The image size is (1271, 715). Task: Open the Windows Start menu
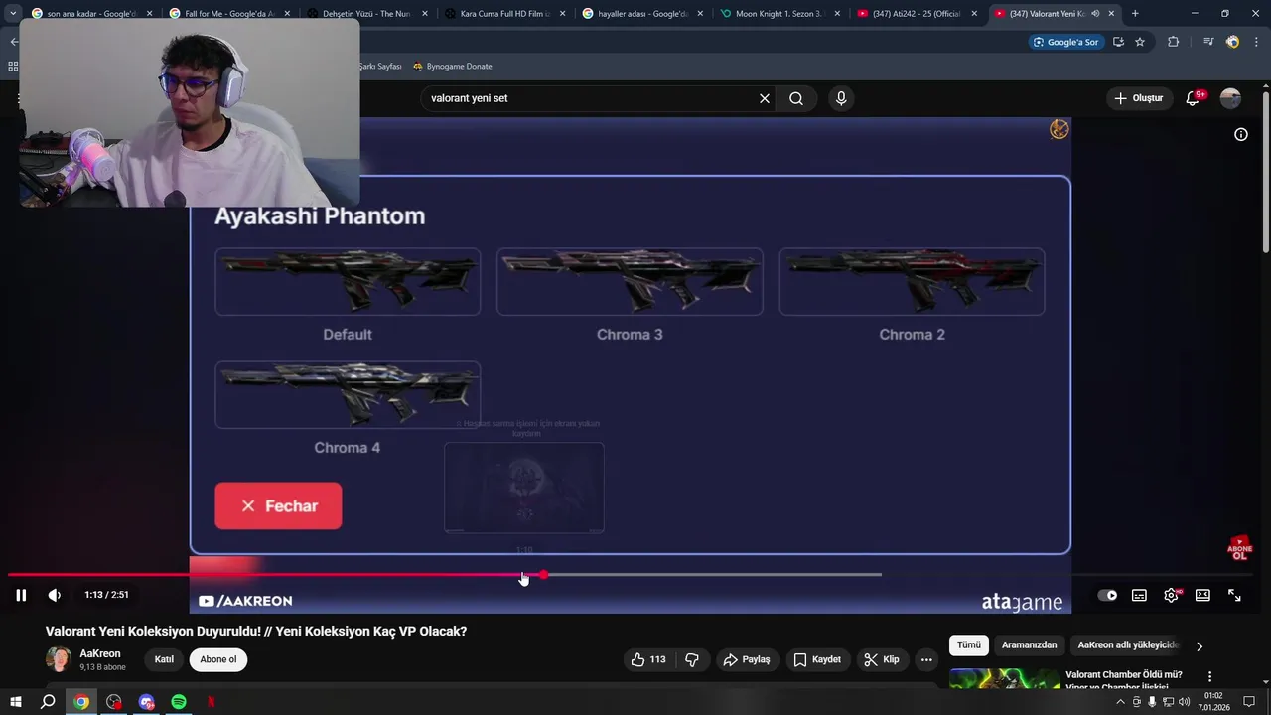(x=15, y=702)
